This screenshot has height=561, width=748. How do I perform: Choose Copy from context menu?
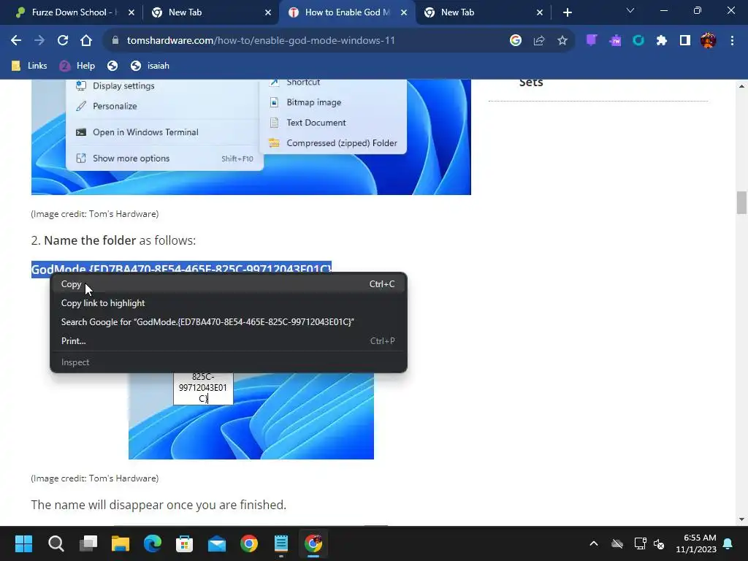(228, 284)
